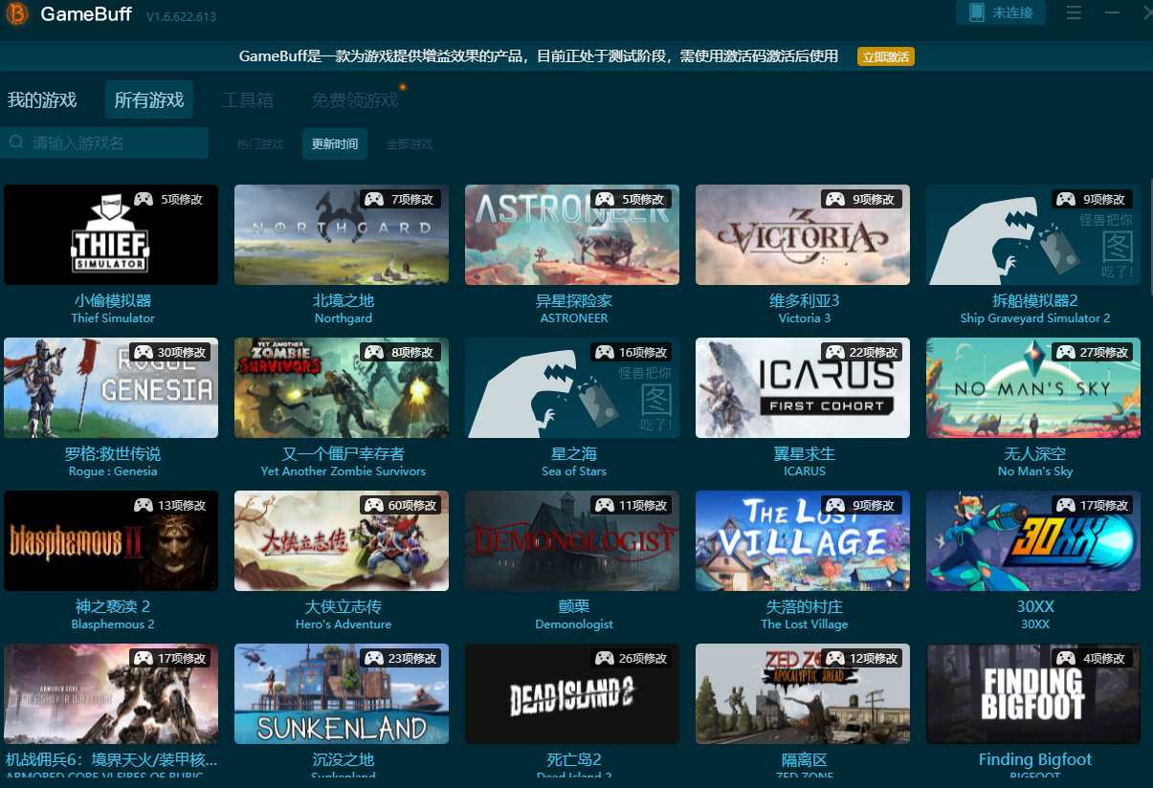Image resolution: width=1153 pixels, height=788 pixels.
Task: Open Northgard cover thumbnail
Action: pyautogui.click(x=342, y=234)
